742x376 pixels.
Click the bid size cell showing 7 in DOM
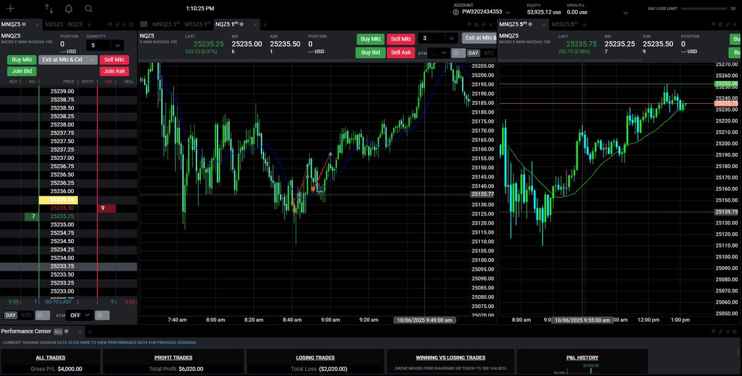(x=33, y=217)
